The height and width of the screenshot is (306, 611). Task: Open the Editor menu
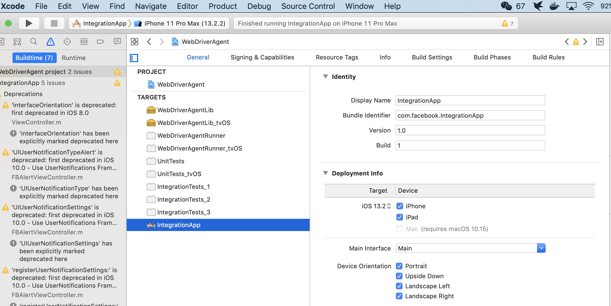click(x=187, y=6)
